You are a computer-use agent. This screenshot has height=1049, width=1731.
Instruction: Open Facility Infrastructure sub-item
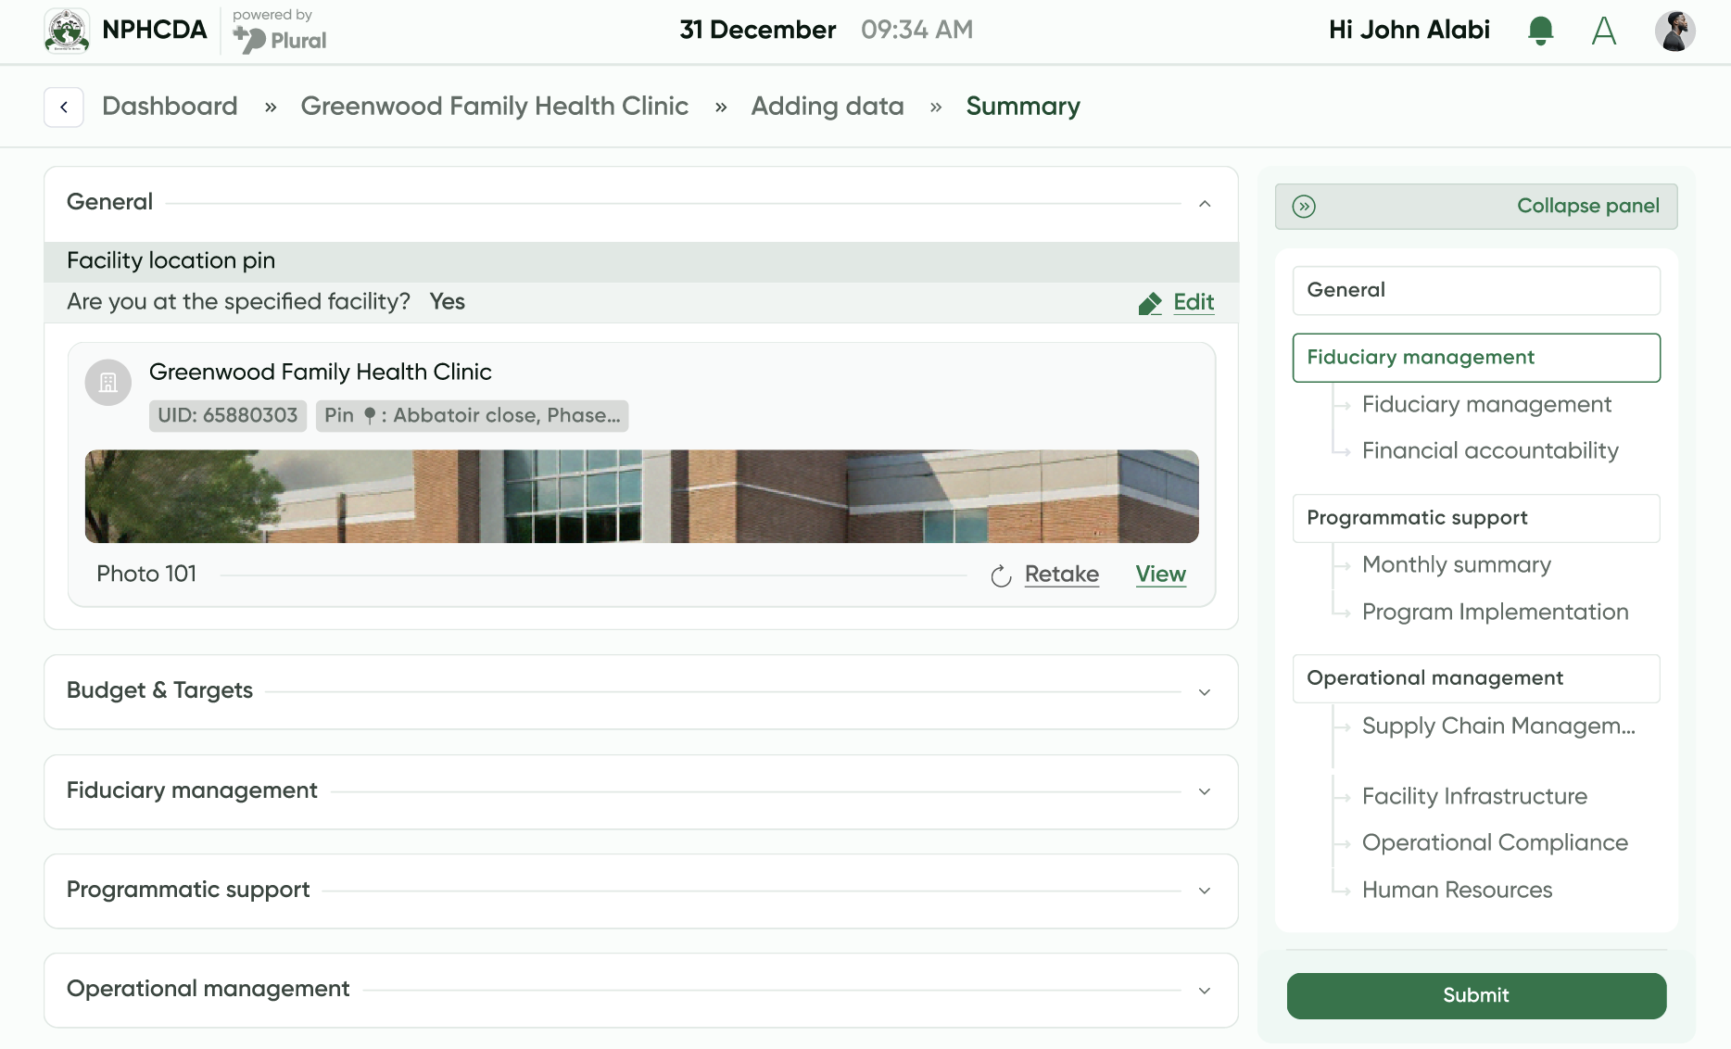(1474, 797)
